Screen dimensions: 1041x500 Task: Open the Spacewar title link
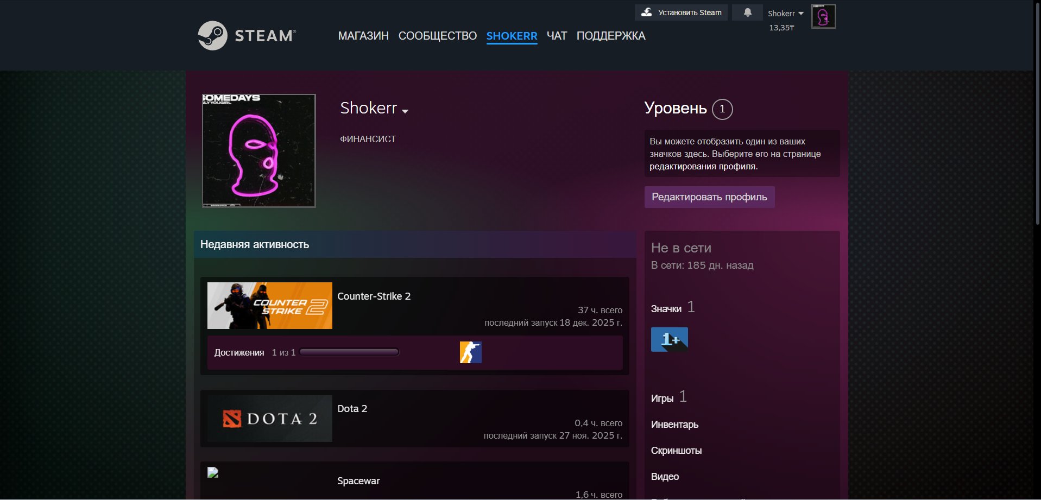point(358,481)
